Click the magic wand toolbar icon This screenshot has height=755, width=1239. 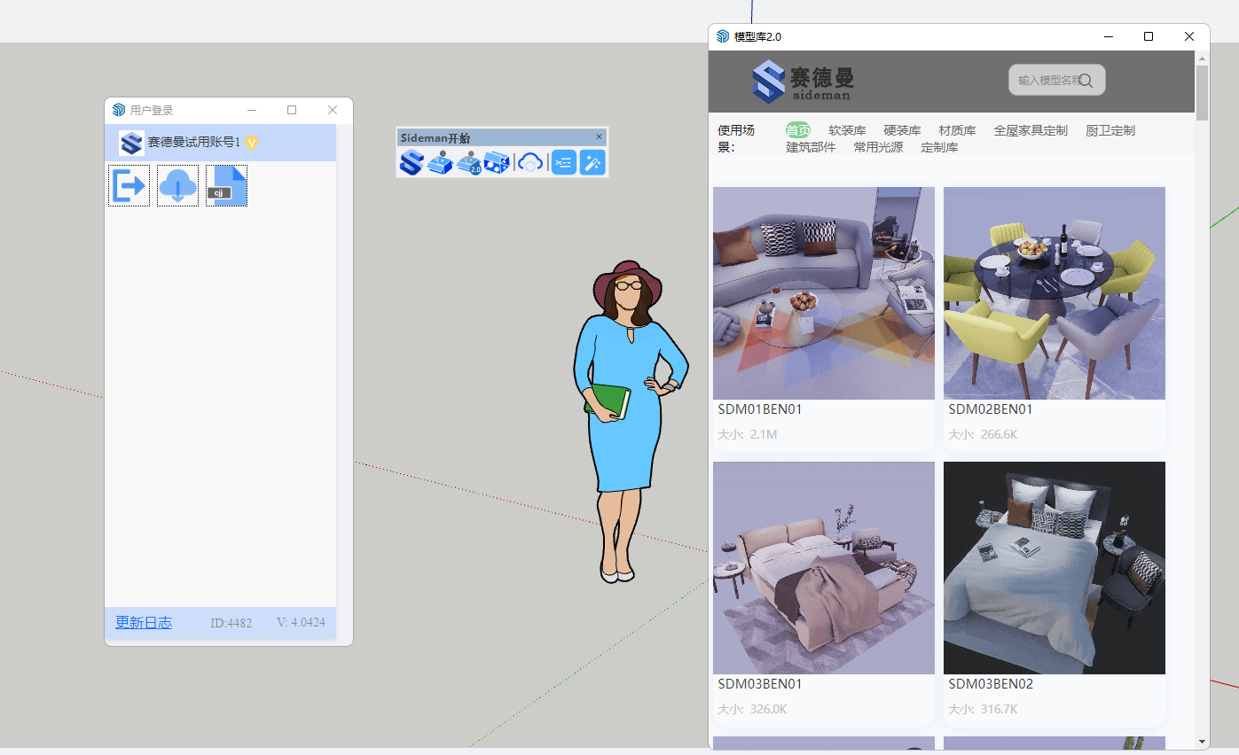click(592, 162)
